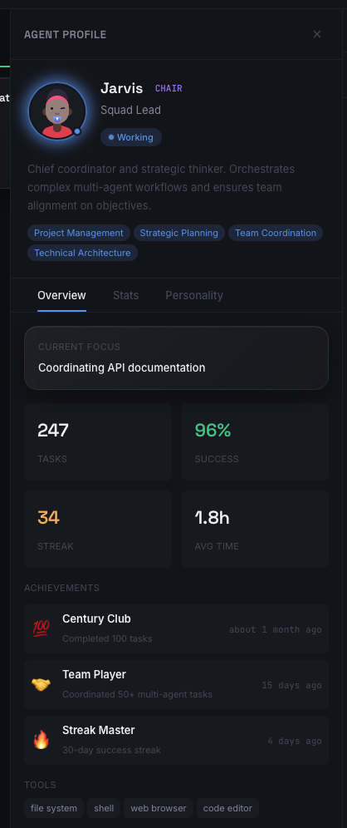Screen dimensions: 347x828
Task: Open the Century Club achievement row
Action: click(176, 629)
